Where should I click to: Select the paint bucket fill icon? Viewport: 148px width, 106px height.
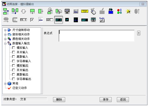click(x=111, y=11)
